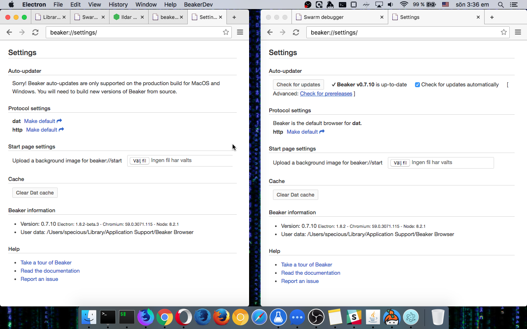Open a new tab with the plus button
This screenshot has height=329, width=527.
[492, 17]
